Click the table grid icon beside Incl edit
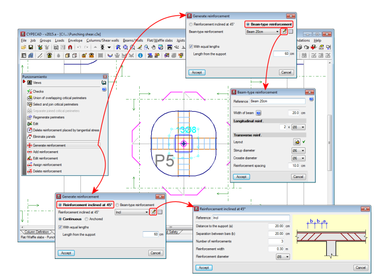 (160, 212)
